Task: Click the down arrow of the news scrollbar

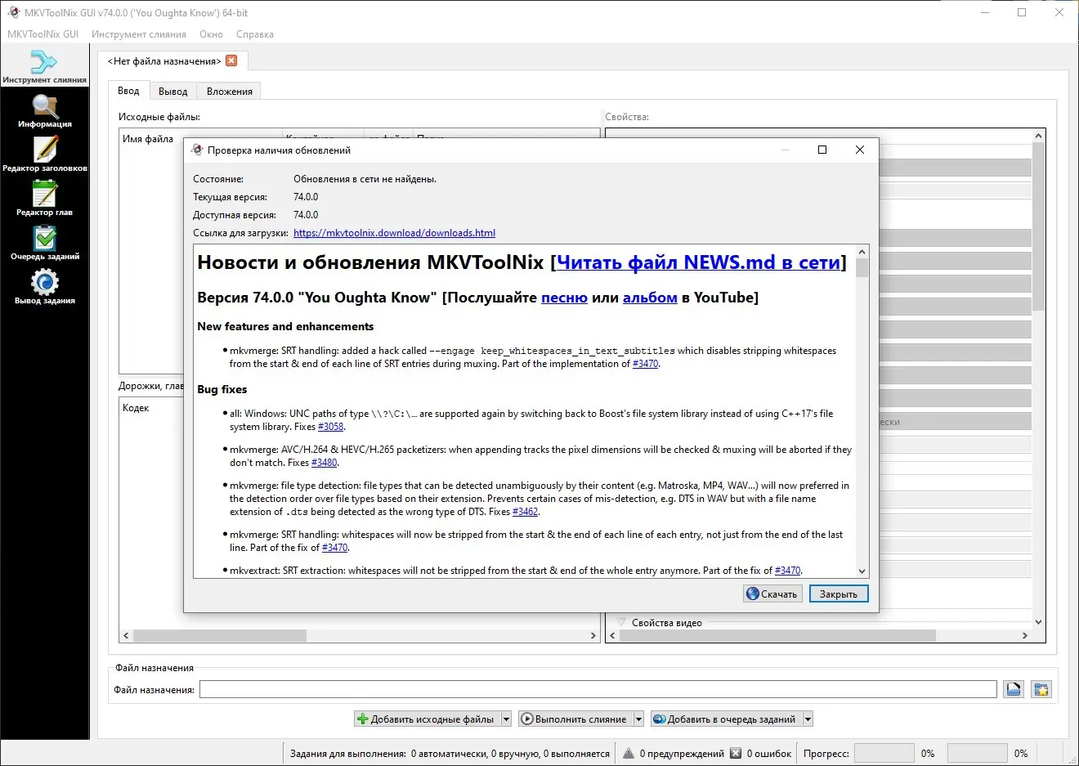Action: [862, 571]
